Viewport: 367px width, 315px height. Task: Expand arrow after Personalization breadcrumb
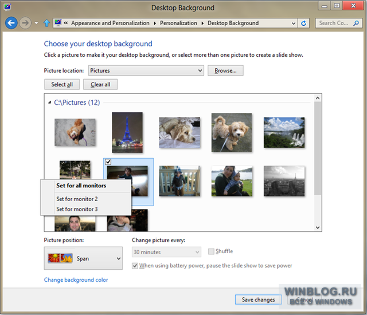202,23
